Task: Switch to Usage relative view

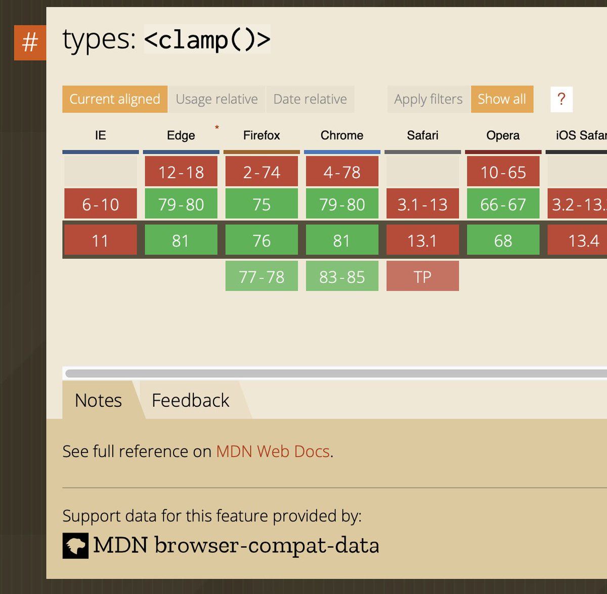Action: [x=216, y=99]
